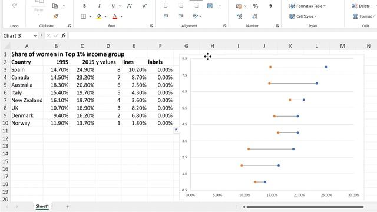Viewport: 377px width, 212px height.
Task: Click the Align Right icon
Action: (x=196, y=6)
